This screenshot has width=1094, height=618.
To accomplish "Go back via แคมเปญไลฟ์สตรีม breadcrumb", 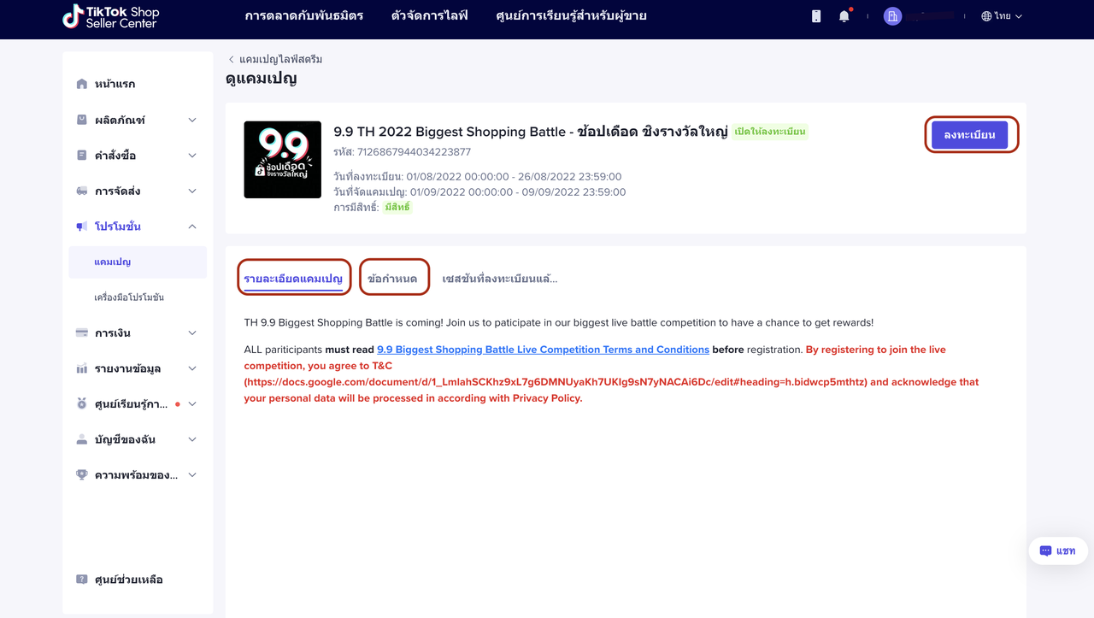I will pyautogui.click(x=281, y=59).
